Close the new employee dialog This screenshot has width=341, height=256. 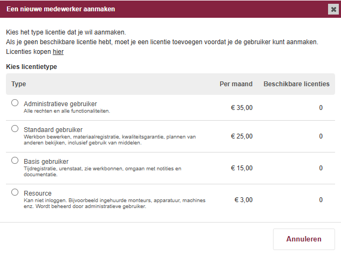click(333, 9)
